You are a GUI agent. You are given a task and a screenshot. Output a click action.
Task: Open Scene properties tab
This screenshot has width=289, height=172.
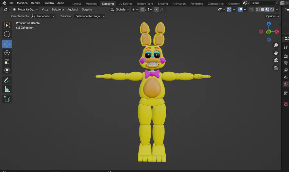tap(286, 77)
